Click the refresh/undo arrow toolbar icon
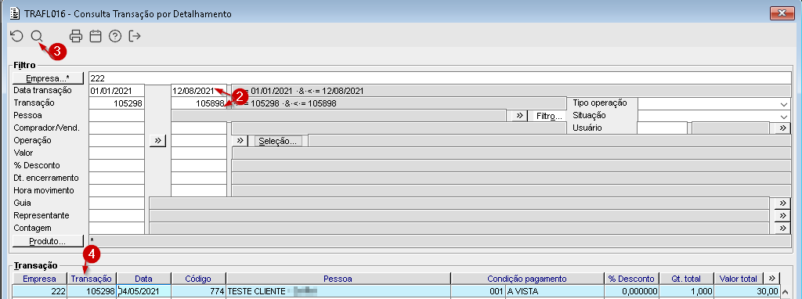 (17, 36)
